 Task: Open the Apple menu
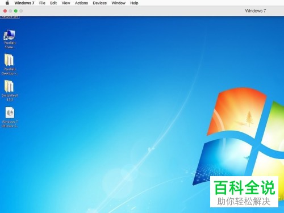tap(7, 3)
